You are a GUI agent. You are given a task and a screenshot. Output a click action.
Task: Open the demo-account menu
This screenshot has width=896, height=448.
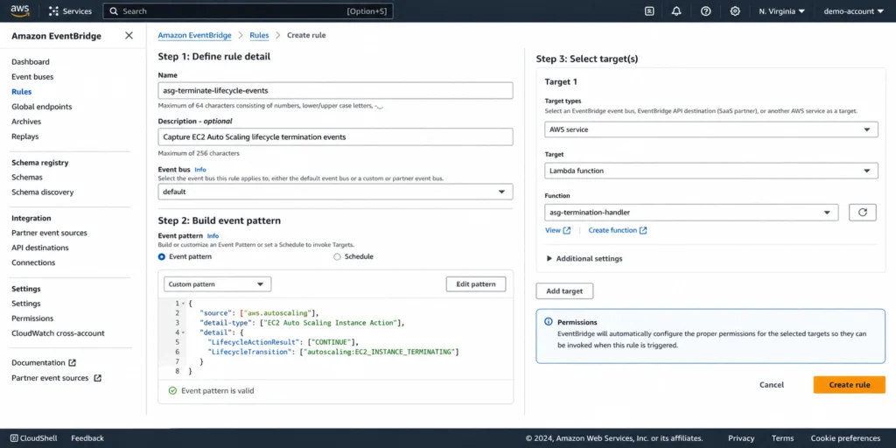tap(854, 10)
